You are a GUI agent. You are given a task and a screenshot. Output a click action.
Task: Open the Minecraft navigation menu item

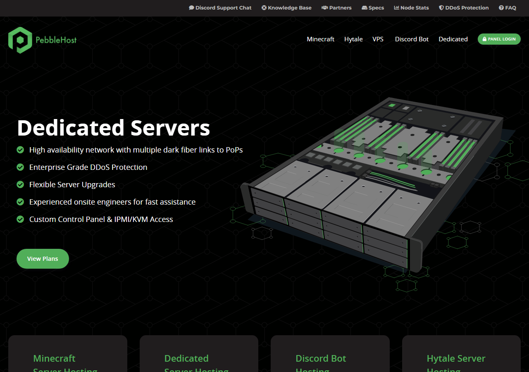coord(320,39)
